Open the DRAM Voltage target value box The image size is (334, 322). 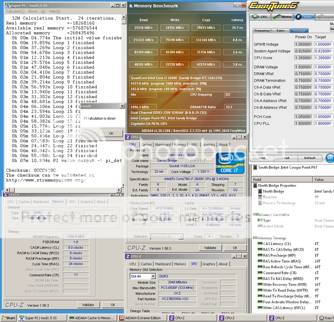(323, 67)
